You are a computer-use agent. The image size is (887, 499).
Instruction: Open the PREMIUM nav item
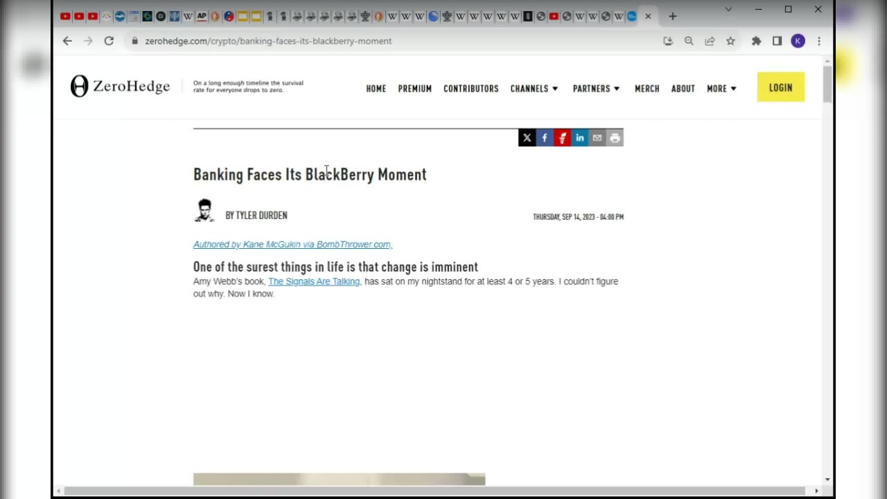(x=415, y=89)
